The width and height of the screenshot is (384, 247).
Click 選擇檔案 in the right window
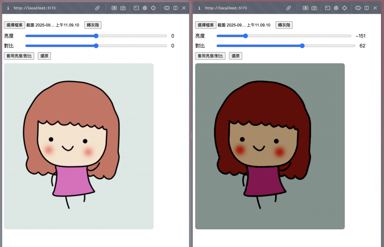coord(206,25)
